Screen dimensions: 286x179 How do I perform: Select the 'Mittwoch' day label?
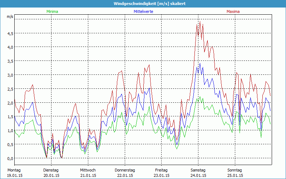[x=88, y=170]
